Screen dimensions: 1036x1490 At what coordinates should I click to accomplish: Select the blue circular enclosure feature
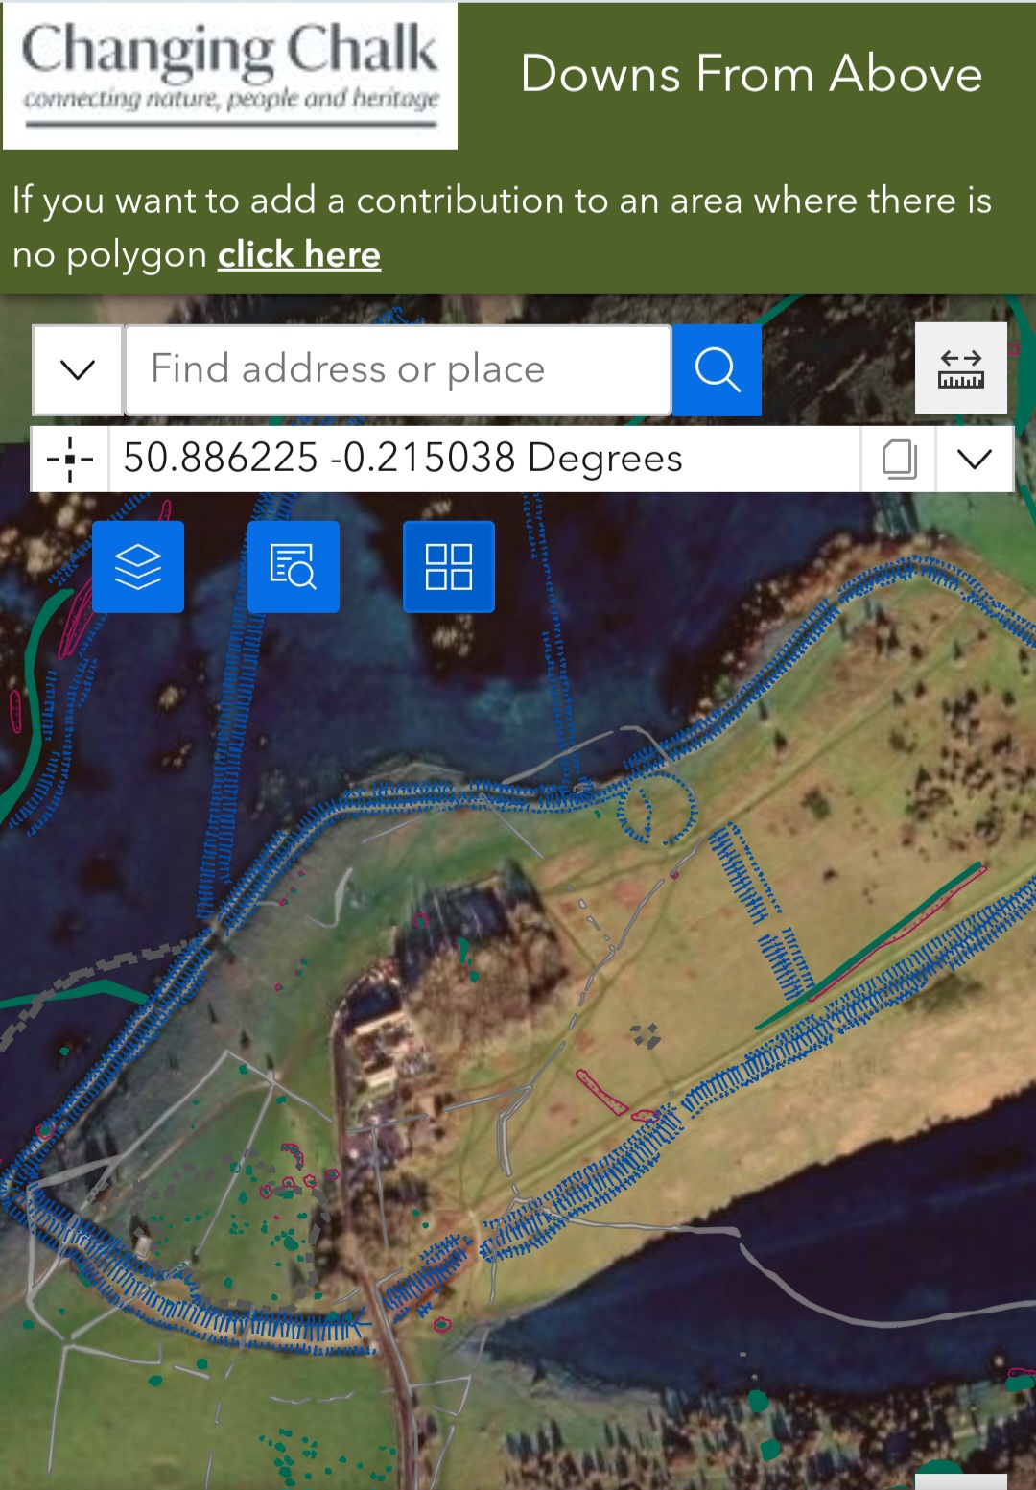657,807
